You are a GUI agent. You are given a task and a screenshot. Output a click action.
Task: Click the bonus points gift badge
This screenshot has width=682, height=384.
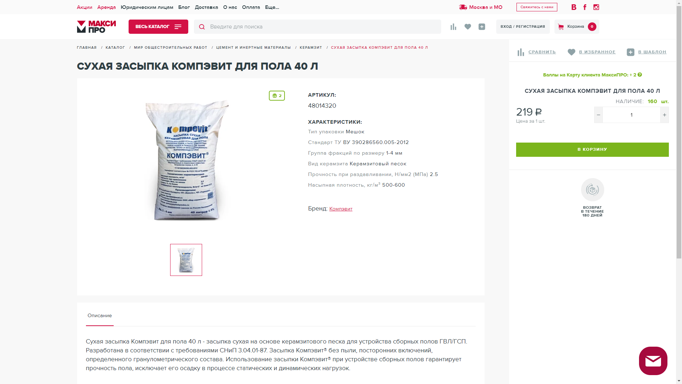click(x=277, y=96)
